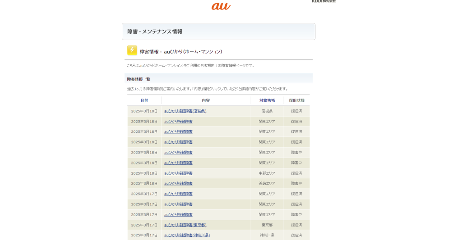
Task: Click the 復旧済 status in the 宮城県 row
Action: (296, 111)
